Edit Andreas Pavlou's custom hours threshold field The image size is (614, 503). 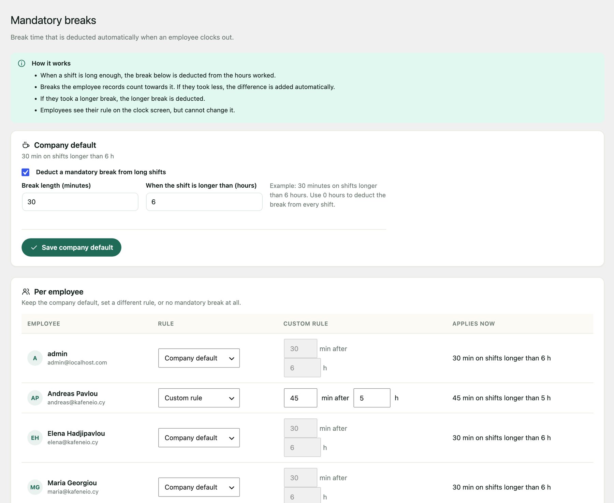tap(372, 398)
